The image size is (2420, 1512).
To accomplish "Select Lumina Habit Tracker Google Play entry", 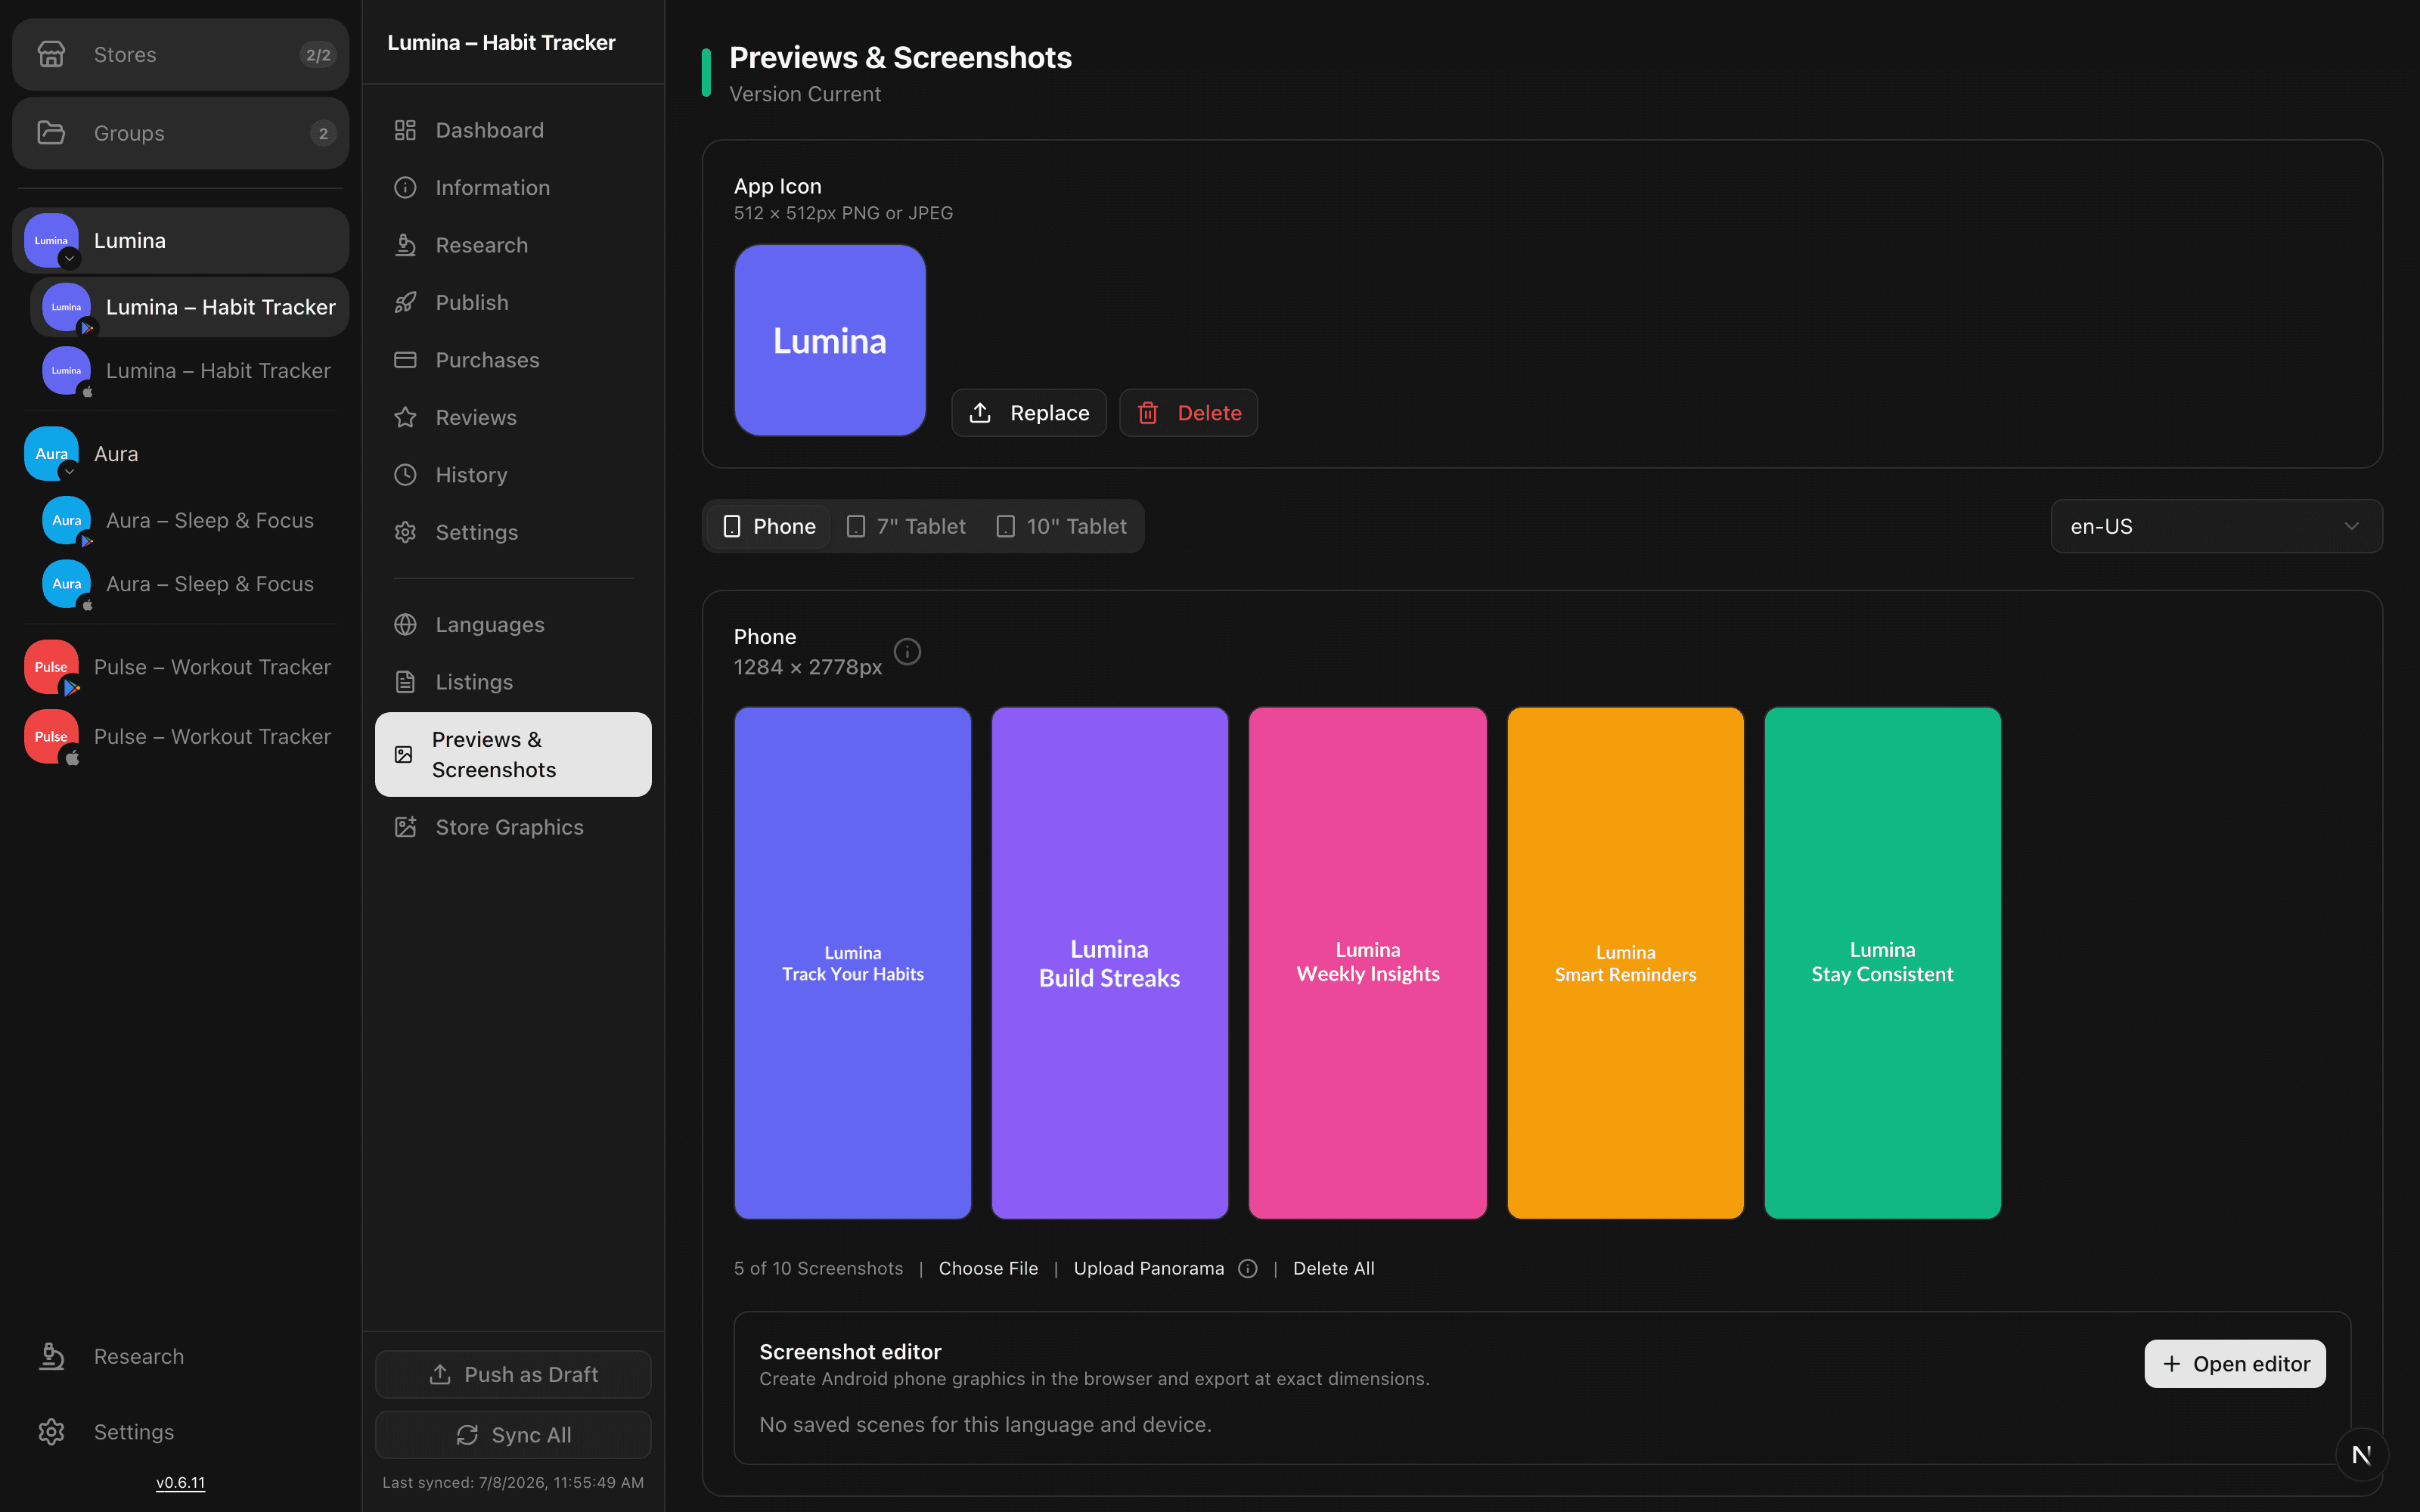I will [190, 307].
